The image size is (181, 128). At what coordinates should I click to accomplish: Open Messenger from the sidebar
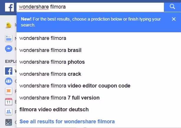[9, 49]
